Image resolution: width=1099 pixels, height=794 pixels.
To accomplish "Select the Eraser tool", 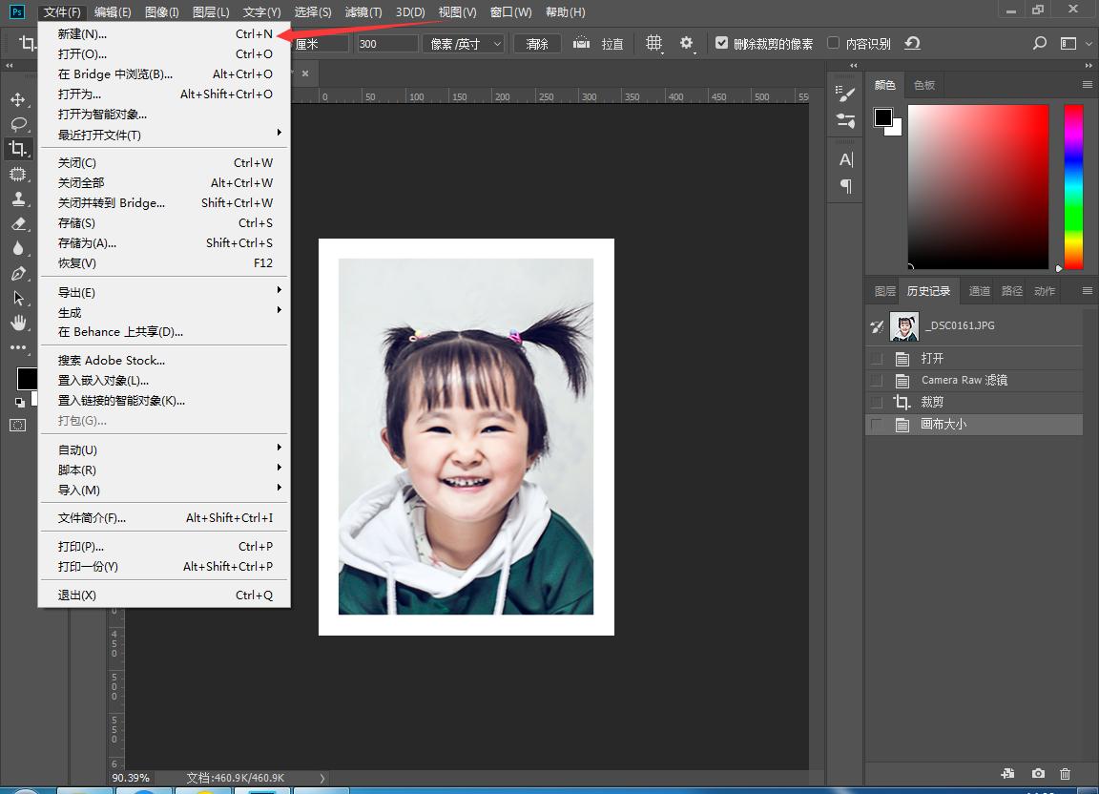I will 18,224.
